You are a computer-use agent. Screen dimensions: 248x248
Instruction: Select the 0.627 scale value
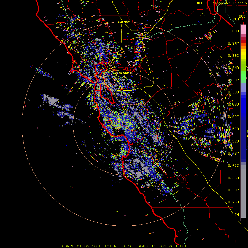click(x=233, y=117)
